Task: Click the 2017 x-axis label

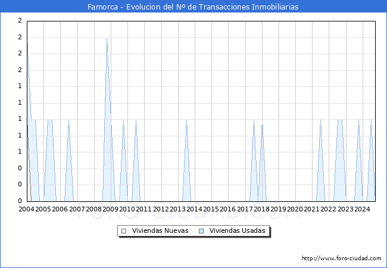Action: [x=245, y=209]
